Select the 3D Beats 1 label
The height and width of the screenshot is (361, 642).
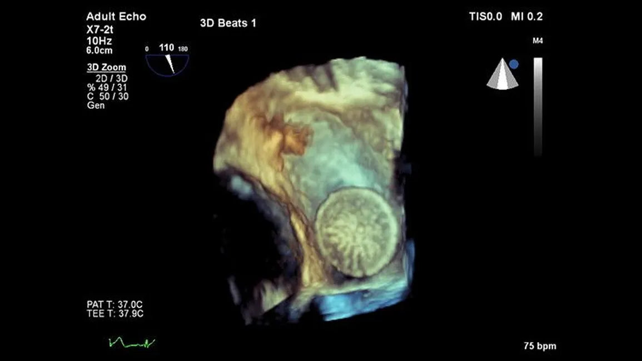(x=228, y=23)
